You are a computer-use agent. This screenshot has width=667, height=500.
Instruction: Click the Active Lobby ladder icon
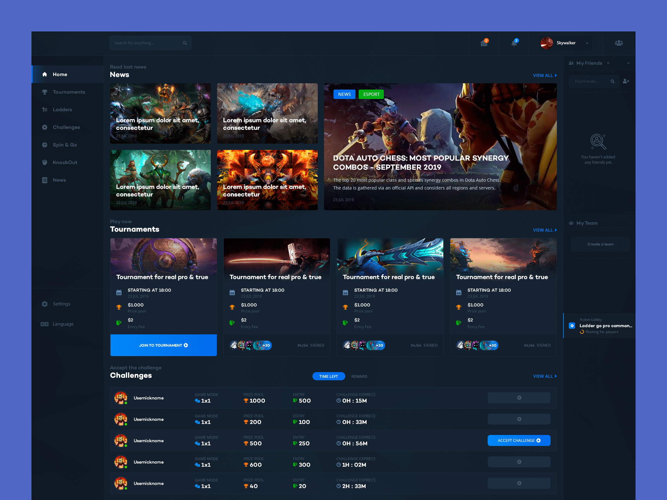[x=572, y=326]
